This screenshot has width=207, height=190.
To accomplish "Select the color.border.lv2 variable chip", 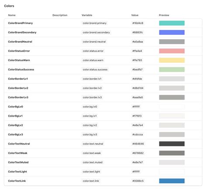I will pyautogui.click(x=92, y=88).
